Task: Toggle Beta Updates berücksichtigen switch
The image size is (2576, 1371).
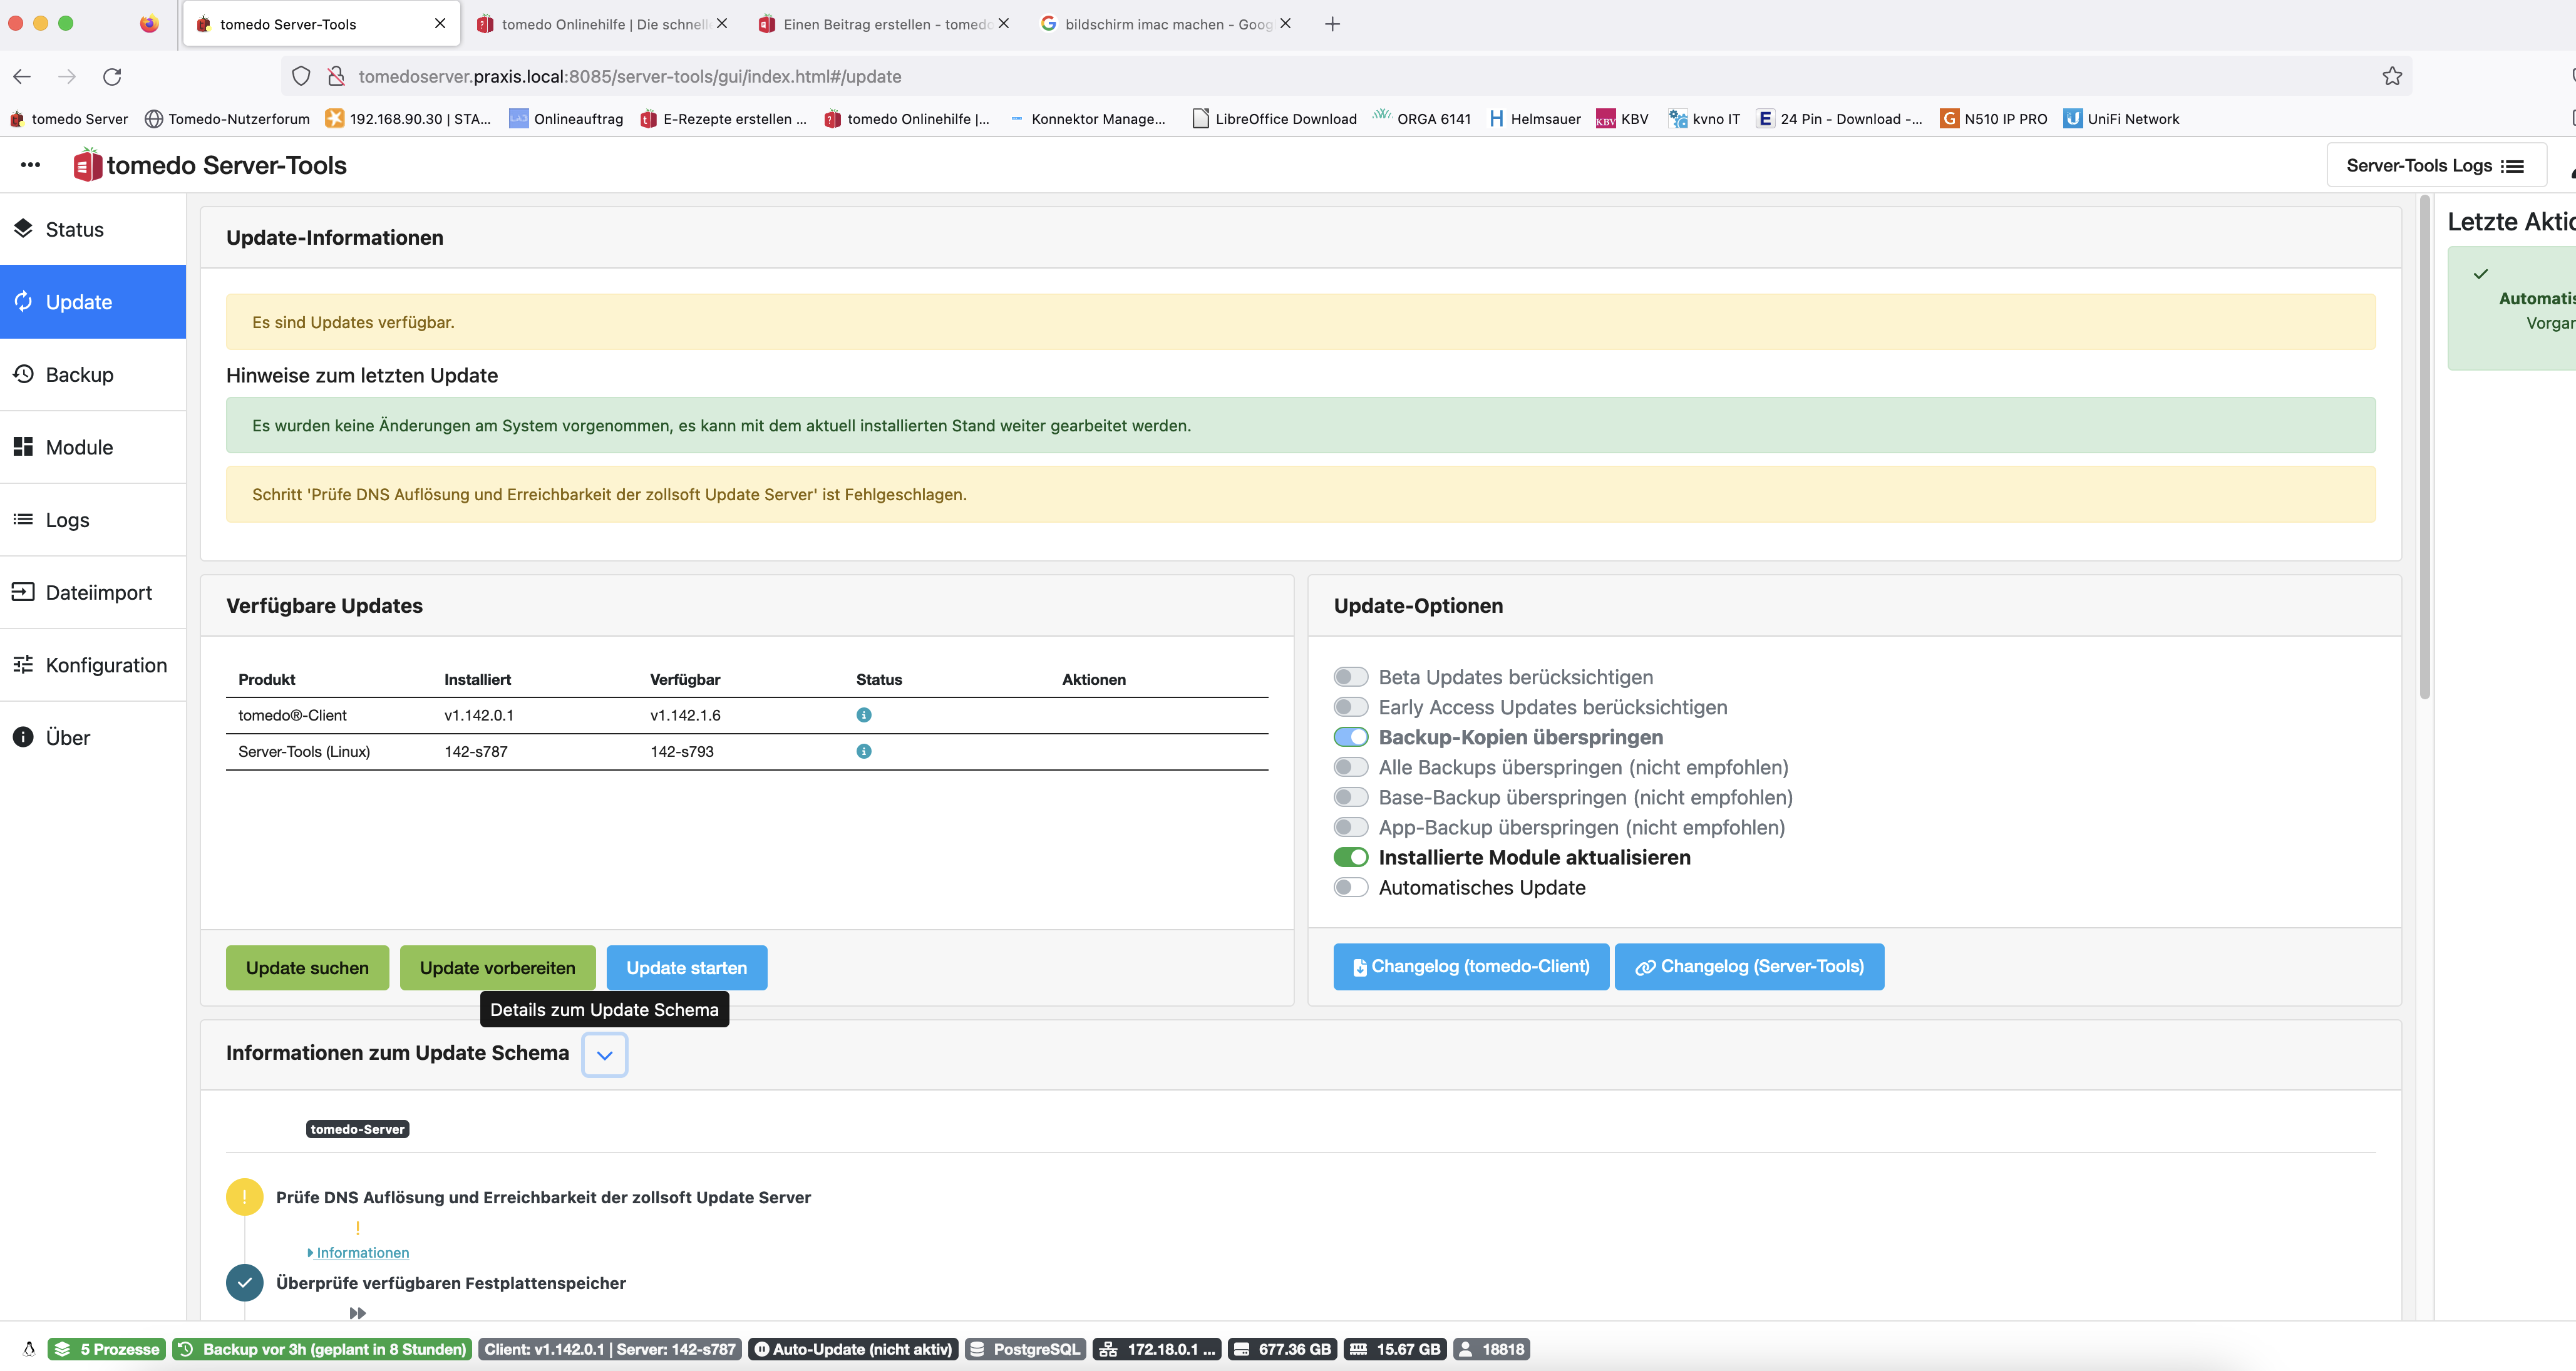Action: click(x=1350, y=677)
